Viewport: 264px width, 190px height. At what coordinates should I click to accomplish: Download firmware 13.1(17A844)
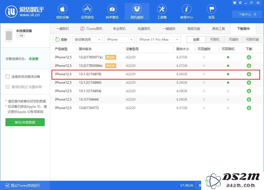click(249, 99)
